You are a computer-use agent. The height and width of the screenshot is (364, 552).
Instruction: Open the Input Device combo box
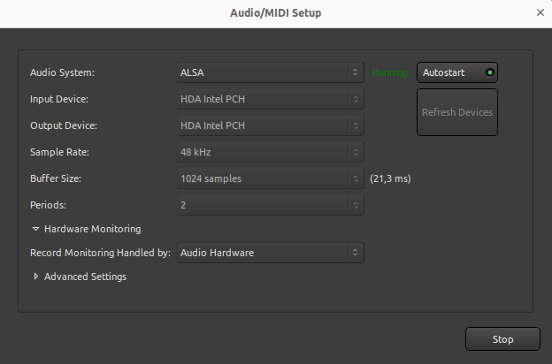pos(270,99)
